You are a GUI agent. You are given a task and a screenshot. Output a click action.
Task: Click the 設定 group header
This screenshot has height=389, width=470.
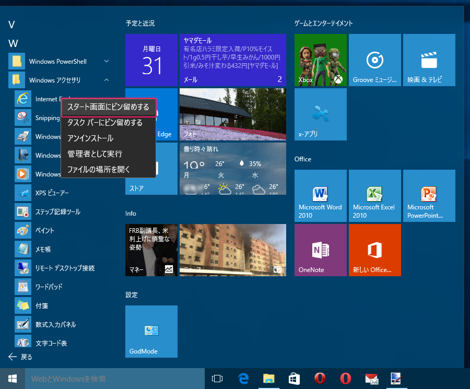(x=132, y=295)
